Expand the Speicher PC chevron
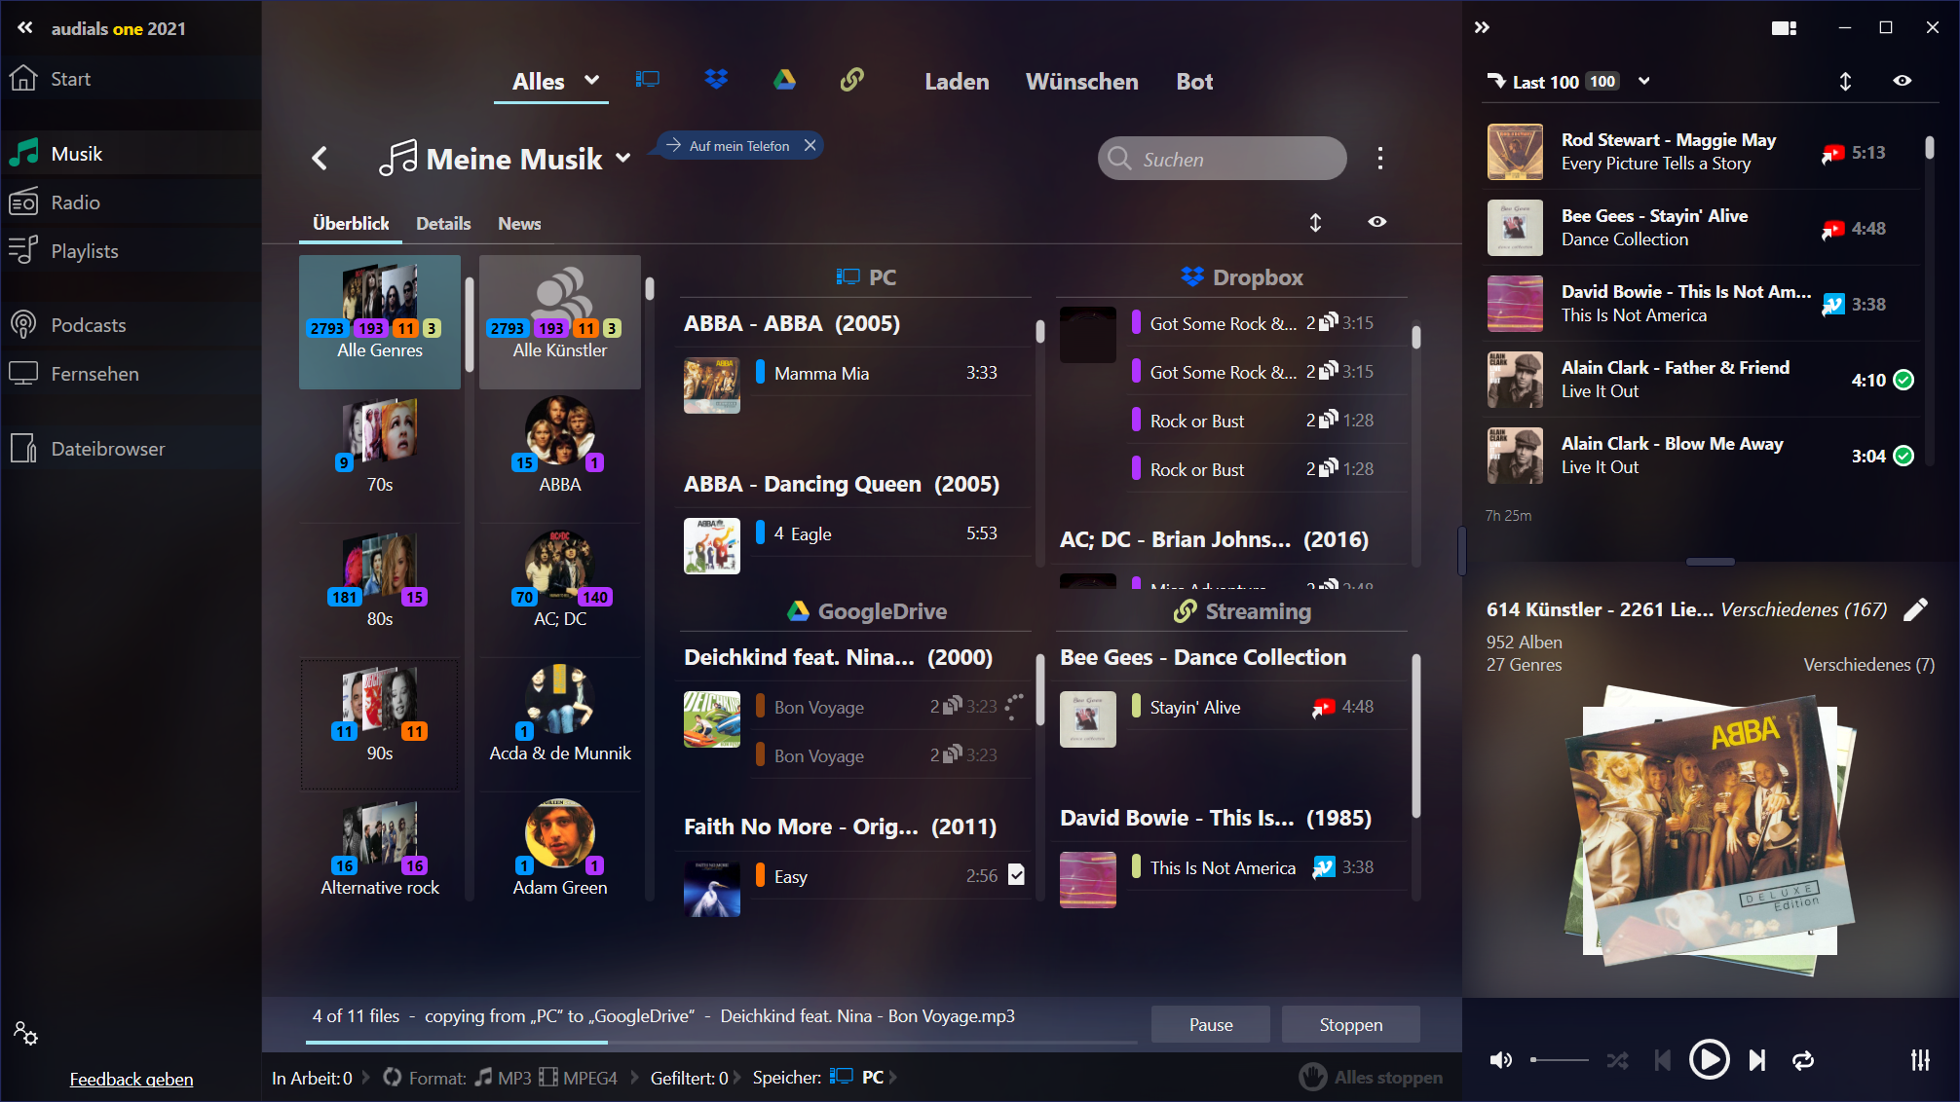 892,1078
